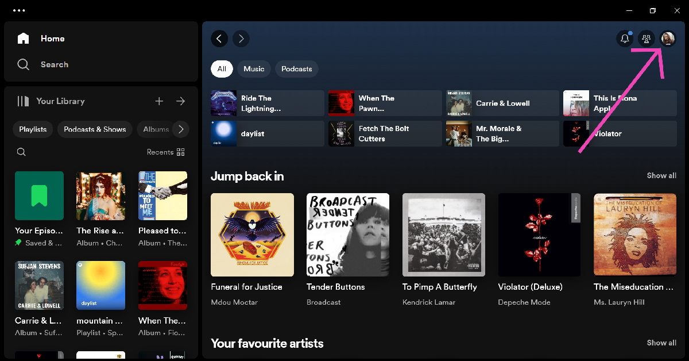This screenshot has width=689, height=361.
Task: Navigate forward with right arrow
Action: 241,39
